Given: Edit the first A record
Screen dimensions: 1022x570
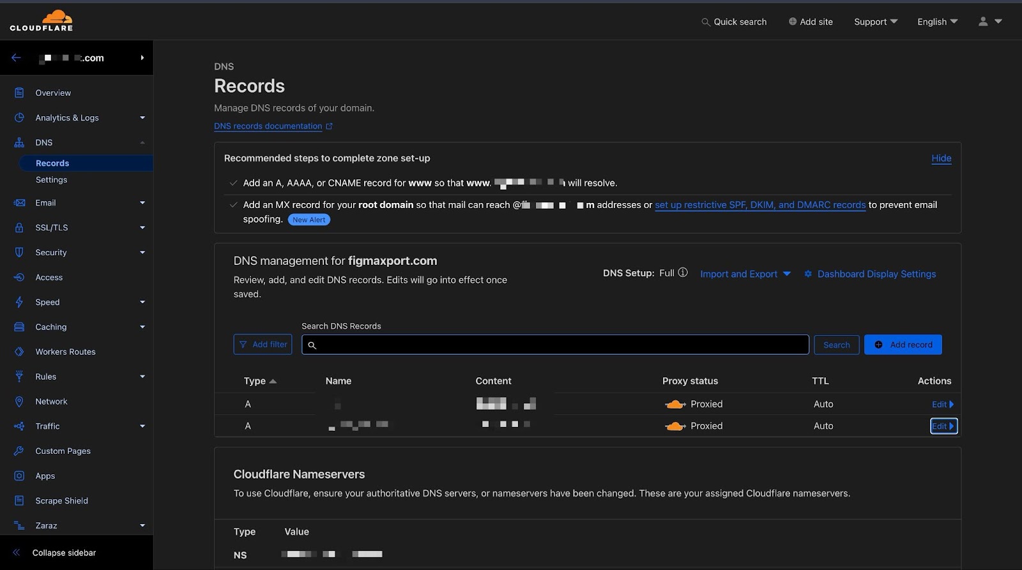Looking at the screenshot, I should click(x=942, y=404).
